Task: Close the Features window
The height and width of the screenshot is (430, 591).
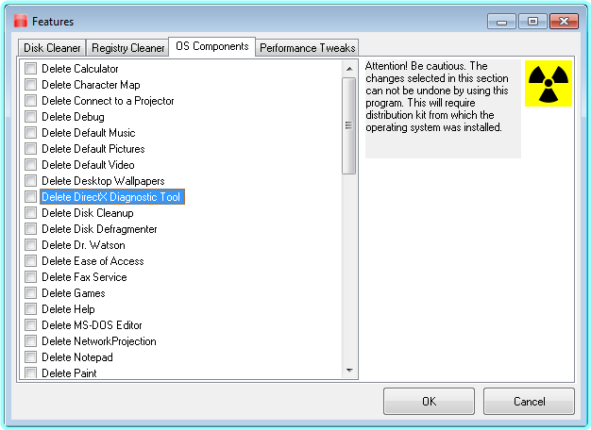Action: point(564,22)
